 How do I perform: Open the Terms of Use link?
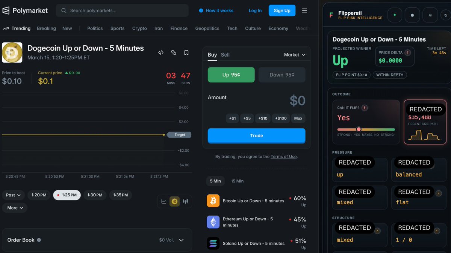point(284,157)
